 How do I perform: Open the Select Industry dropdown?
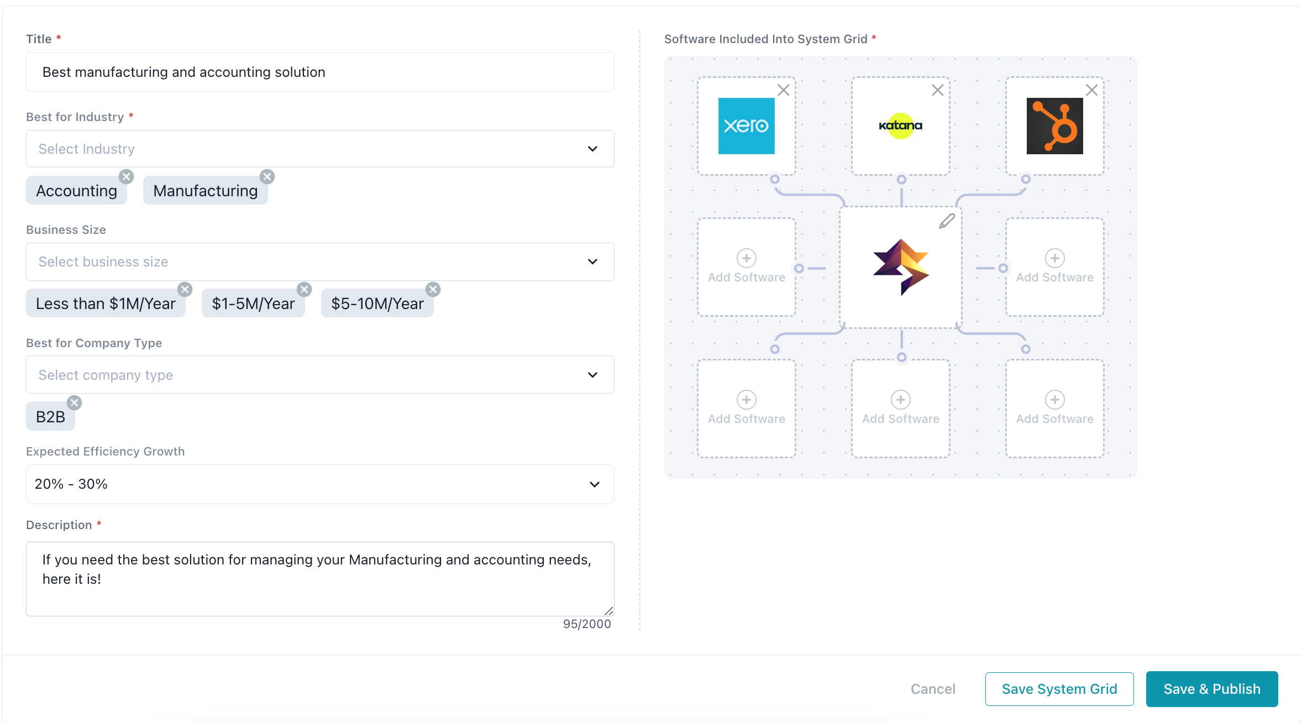pos(320,149)
